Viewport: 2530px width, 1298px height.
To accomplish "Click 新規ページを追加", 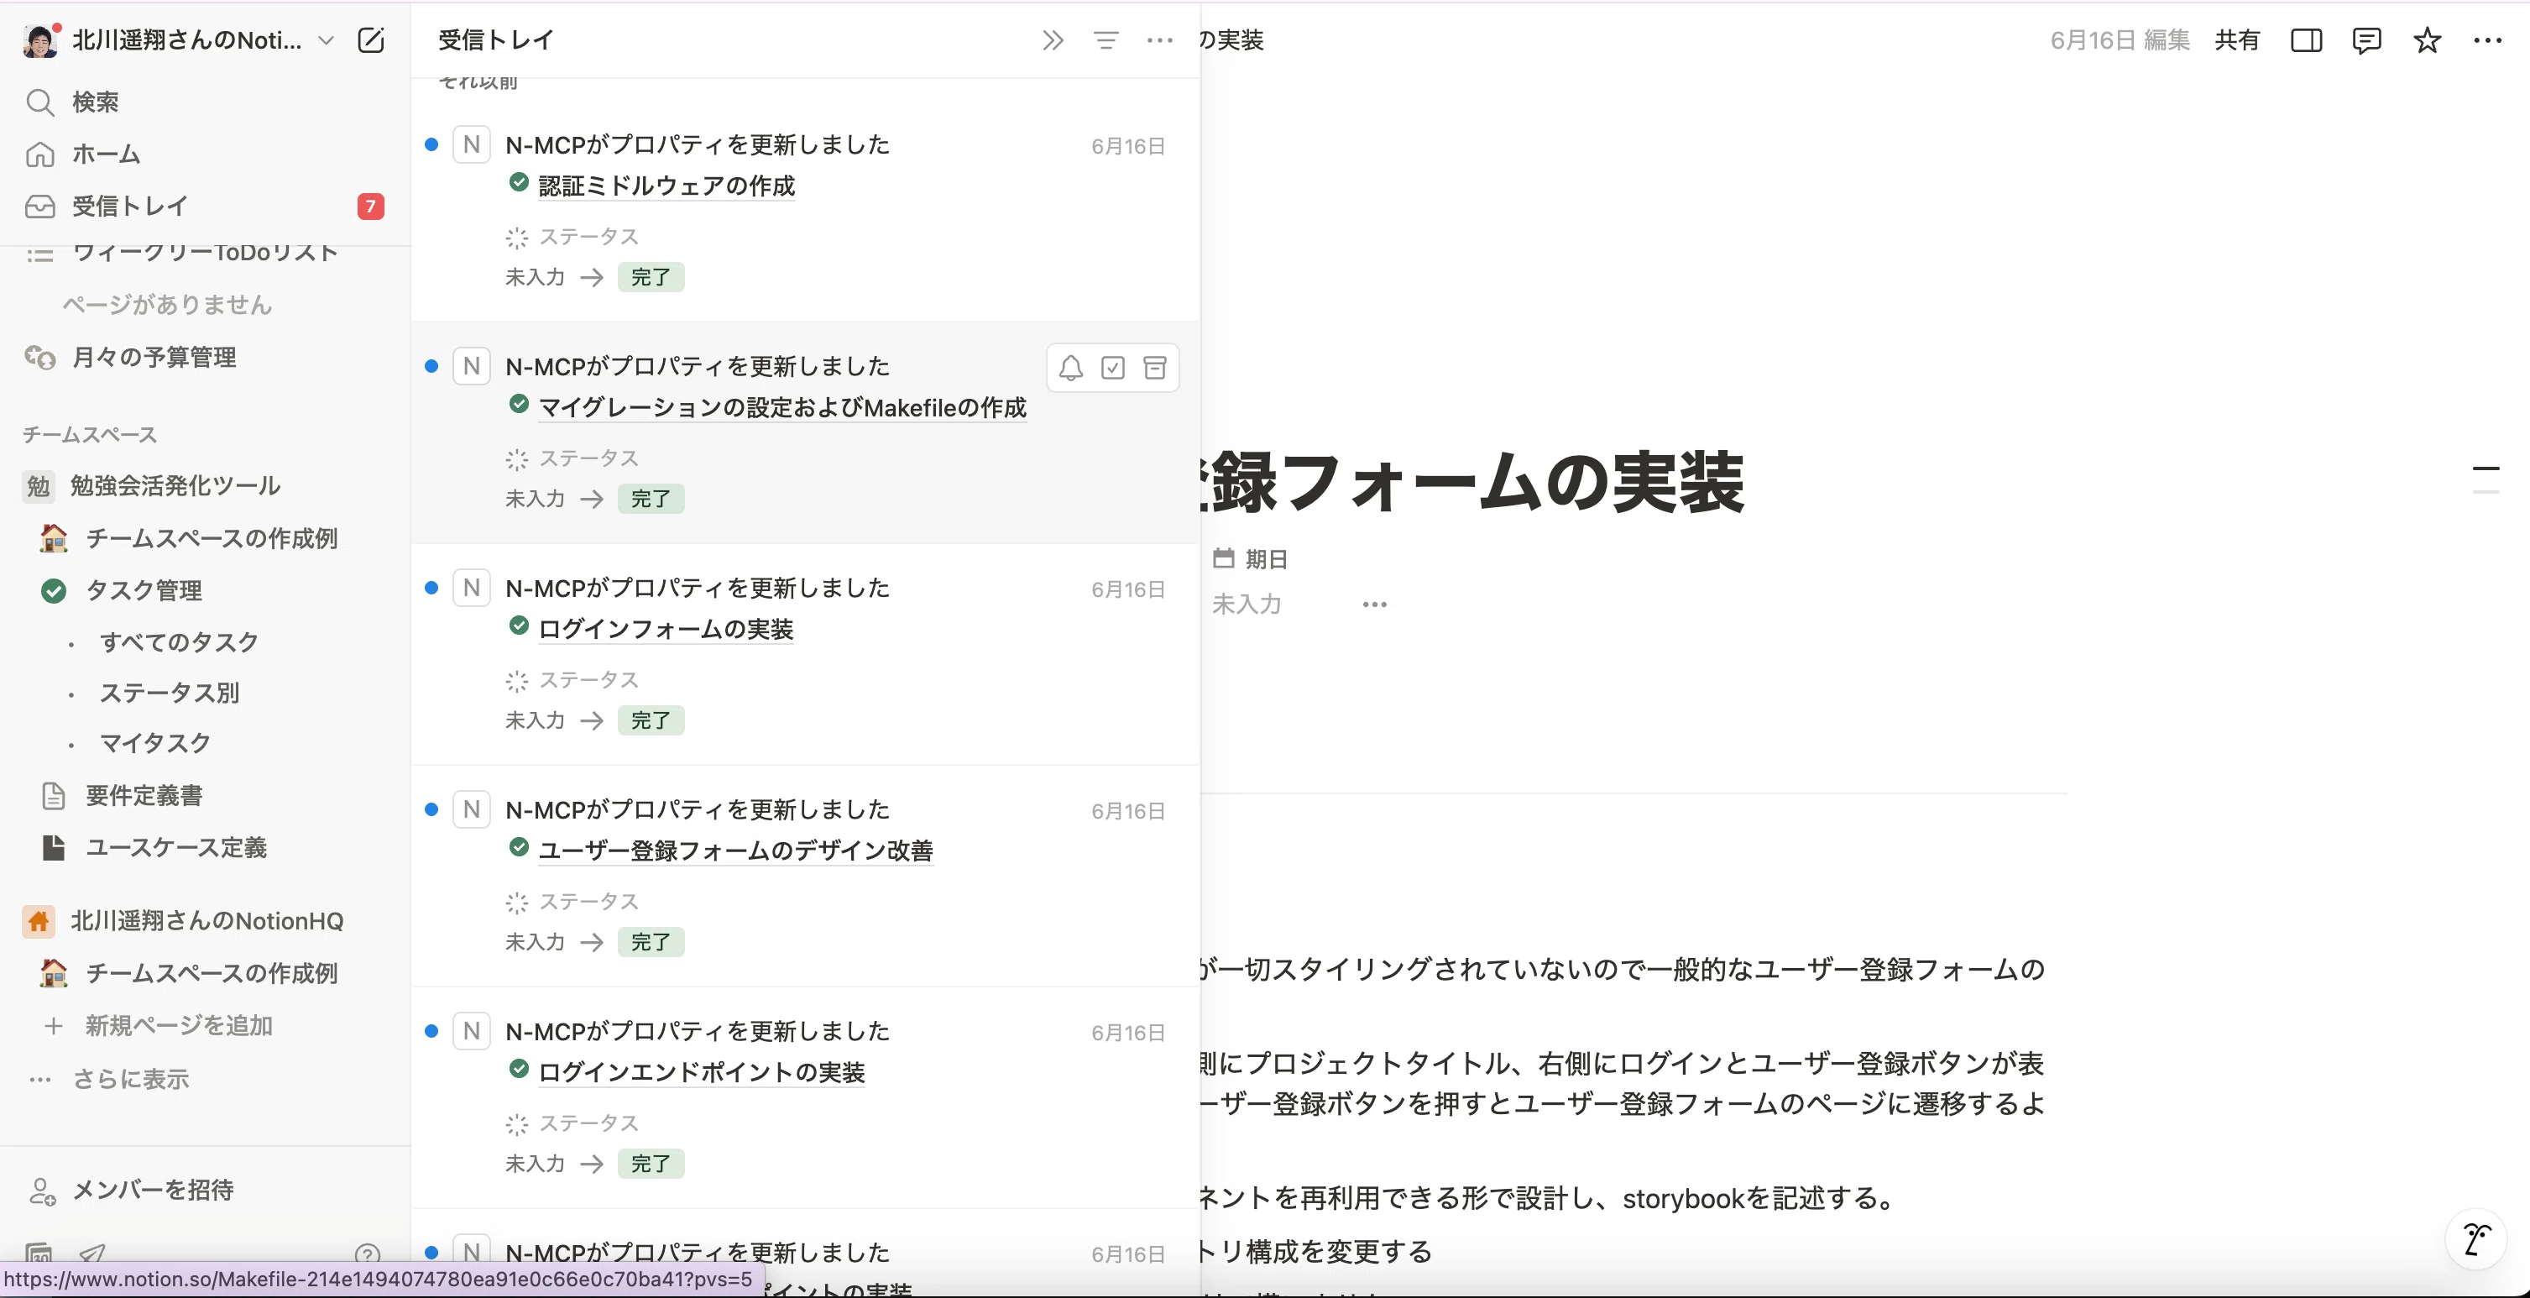I will pyautogui.click(x=206, y=1025).
